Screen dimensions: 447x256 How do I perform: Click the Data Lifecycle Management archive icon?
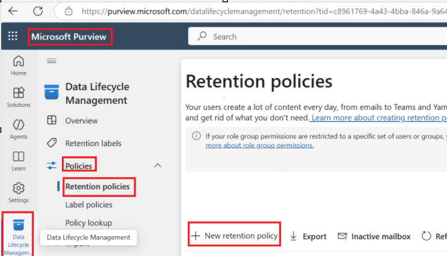(x=52, y=92)
